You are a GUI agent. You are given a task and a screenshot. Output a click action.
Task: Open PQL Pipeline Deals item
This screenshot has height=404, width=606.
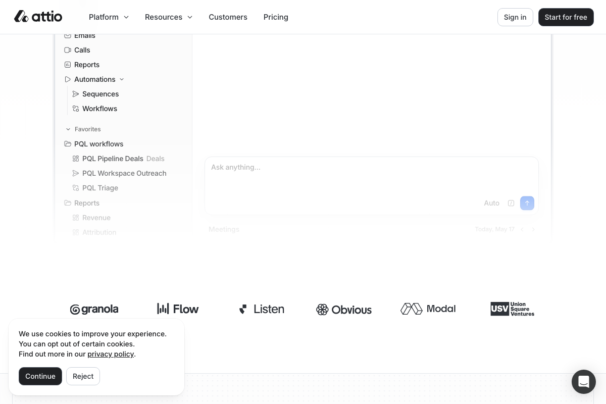coord(113,159)
